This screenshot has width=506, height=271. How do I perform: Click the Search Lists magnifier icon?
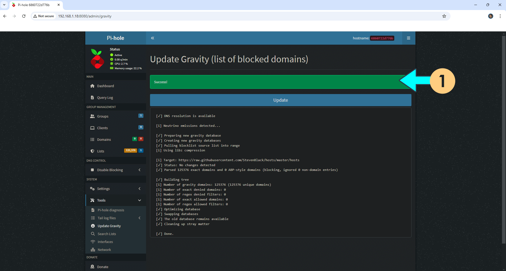tap(93, 234)
